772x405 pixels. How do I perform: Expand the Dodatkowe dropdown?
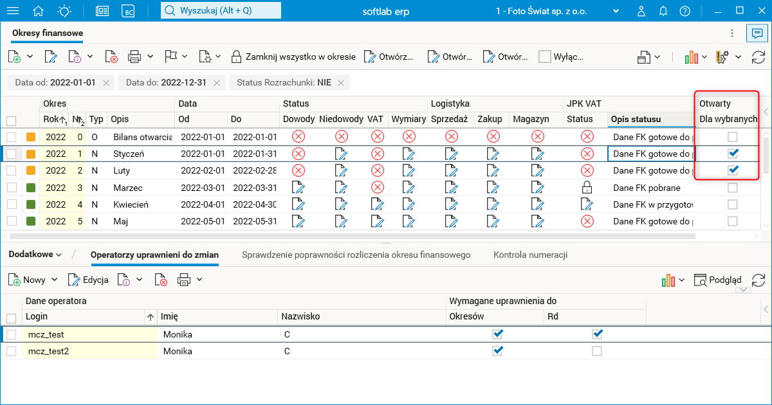click(x=35, y=255)
